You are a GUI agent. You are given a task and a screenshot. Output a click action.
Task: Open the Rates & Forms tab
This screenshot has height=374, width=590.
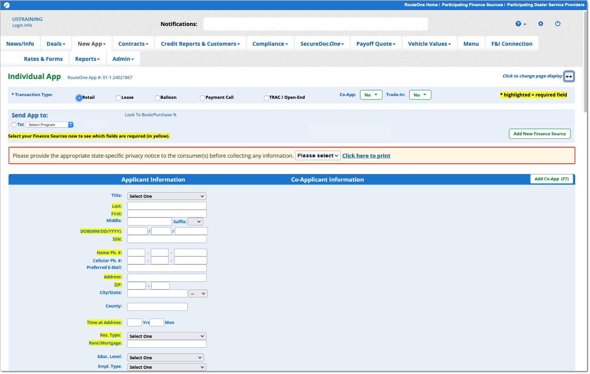pos(43,59)
